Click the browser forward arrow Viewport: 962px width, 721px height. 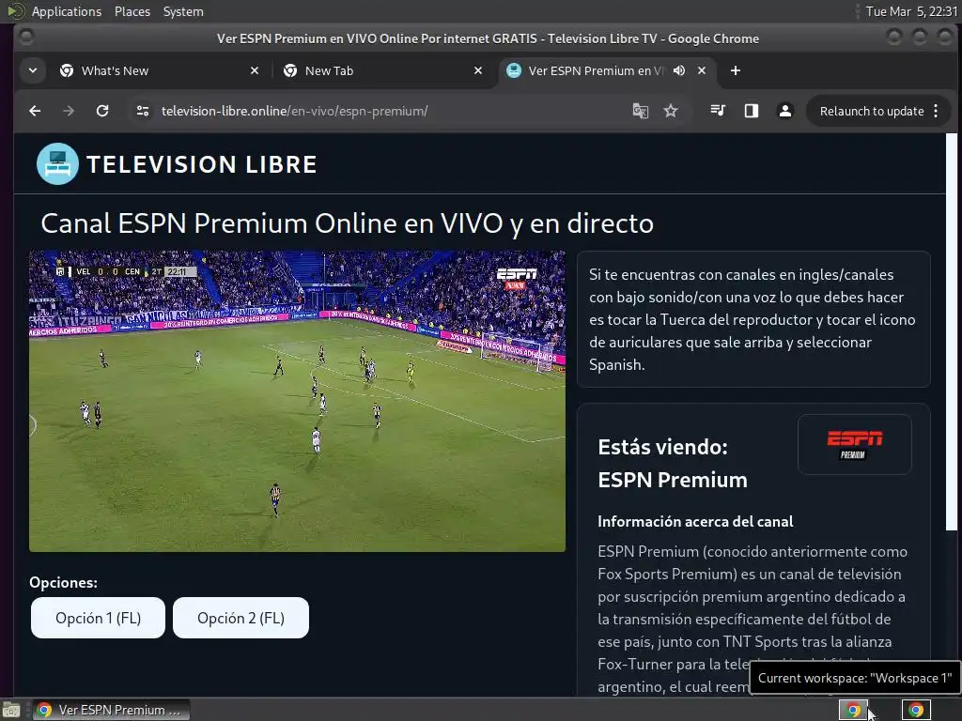[69, 111]
